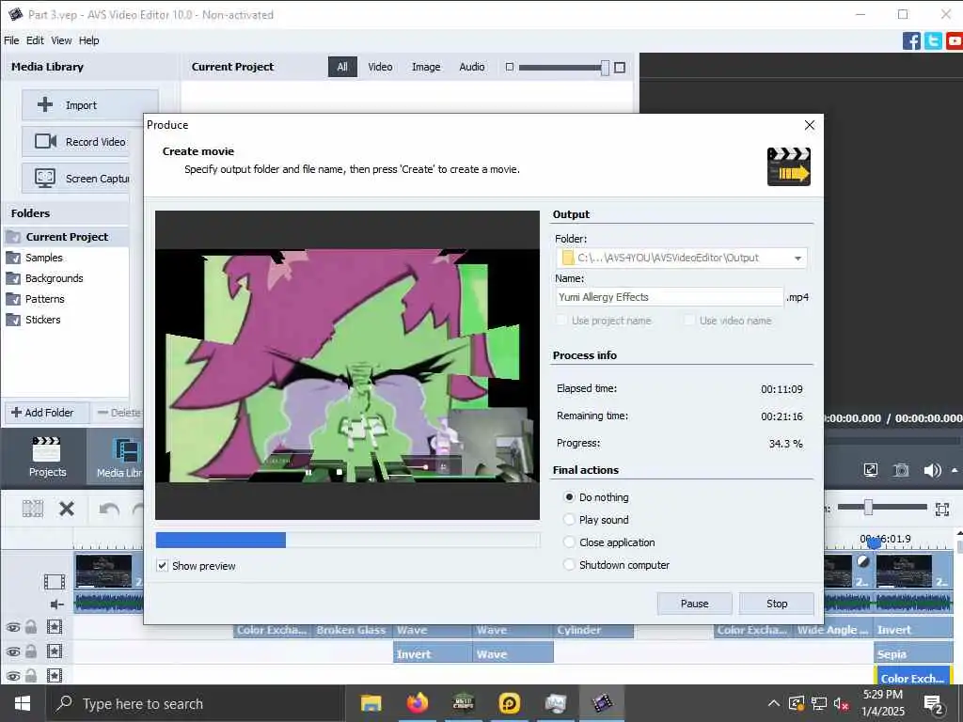Click the timeline delete X icon
Screen dimensions: 963x722
tap(67, 509)
